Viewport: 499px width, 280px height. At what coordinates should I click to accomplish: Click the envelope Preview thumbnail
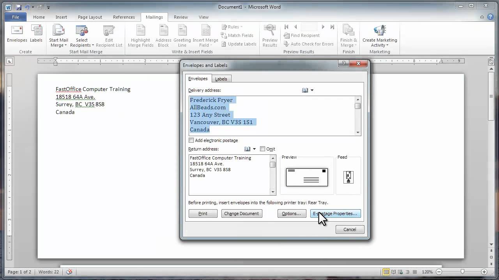[x=307, y=177]
